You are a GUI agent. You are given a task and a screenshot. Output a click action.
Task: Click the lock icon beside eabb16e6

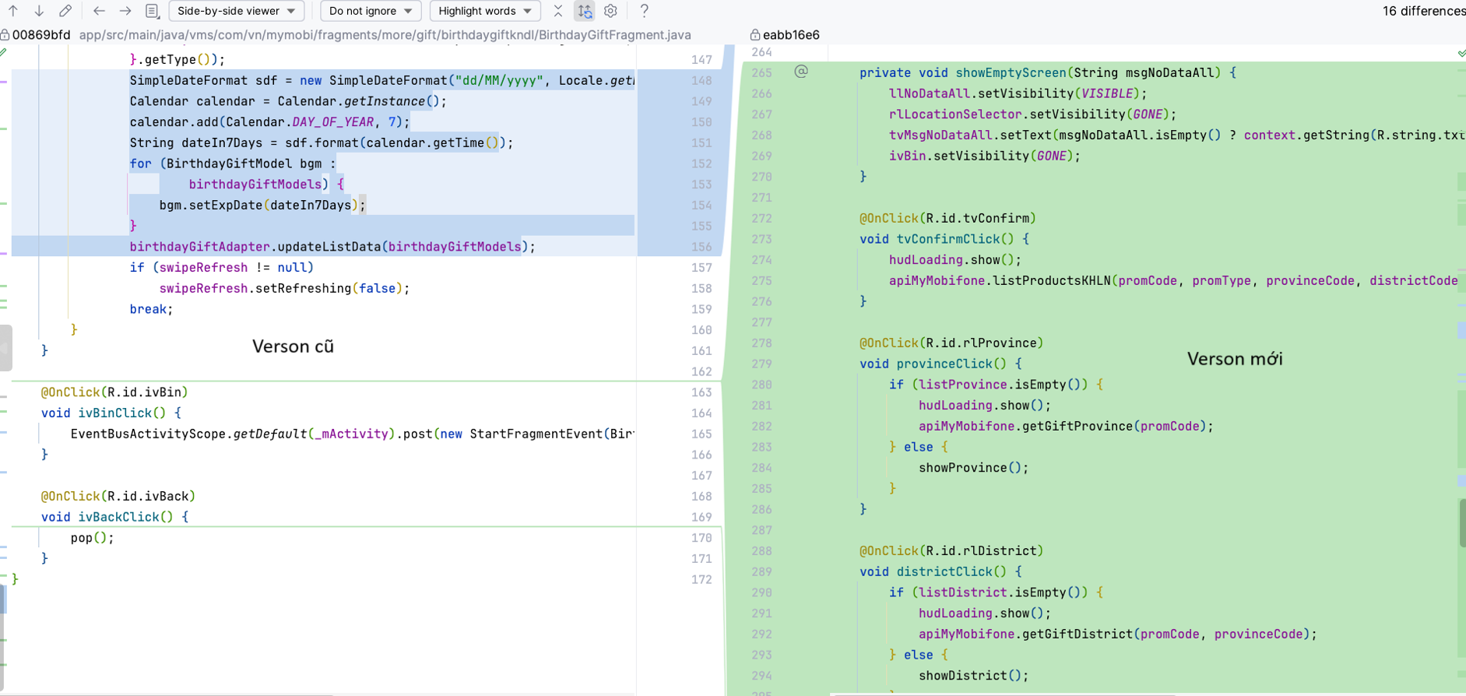pos(754,35)
